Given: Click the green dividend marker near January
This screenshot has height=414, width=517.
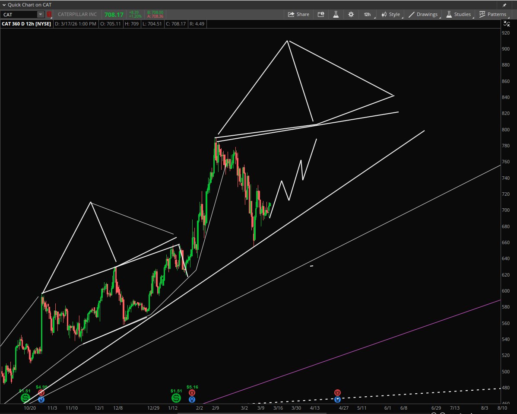Looking at the screenshot, I should pos(176,398).
